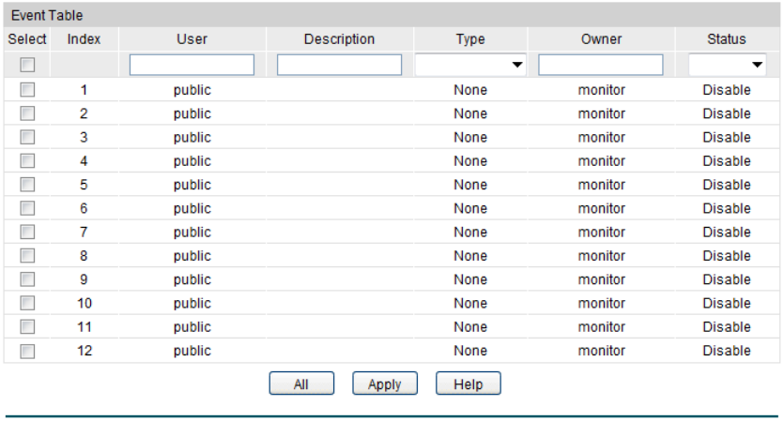Open Help for the Event Table
The width and height of the screenshot is (784, 421).
coord(468,384)
